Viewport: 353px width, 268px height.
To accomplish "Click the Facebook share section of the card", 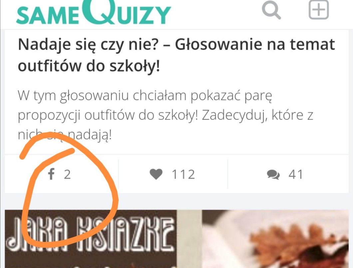I will (x=62, y=174).
